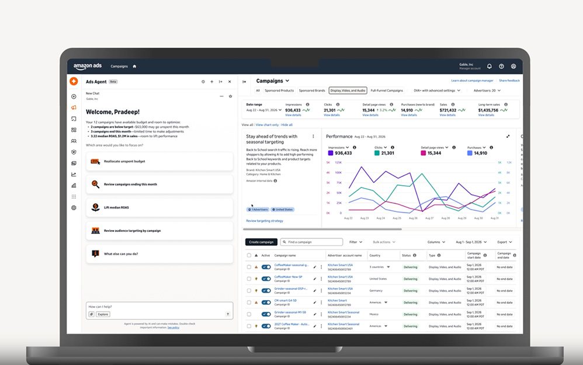Viewport: 583px width, 365px height.
Task: Open the New Chat three-dot options menu
Action: tap(221, 96)
